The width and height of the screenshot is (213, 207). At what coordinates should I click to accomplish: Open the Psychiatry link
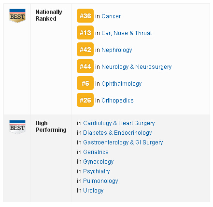tap(97, 171)
